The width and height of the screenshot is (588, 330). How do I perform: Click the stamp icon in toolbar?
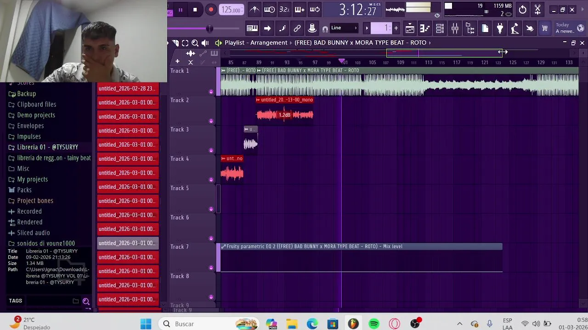click(312, 28)
